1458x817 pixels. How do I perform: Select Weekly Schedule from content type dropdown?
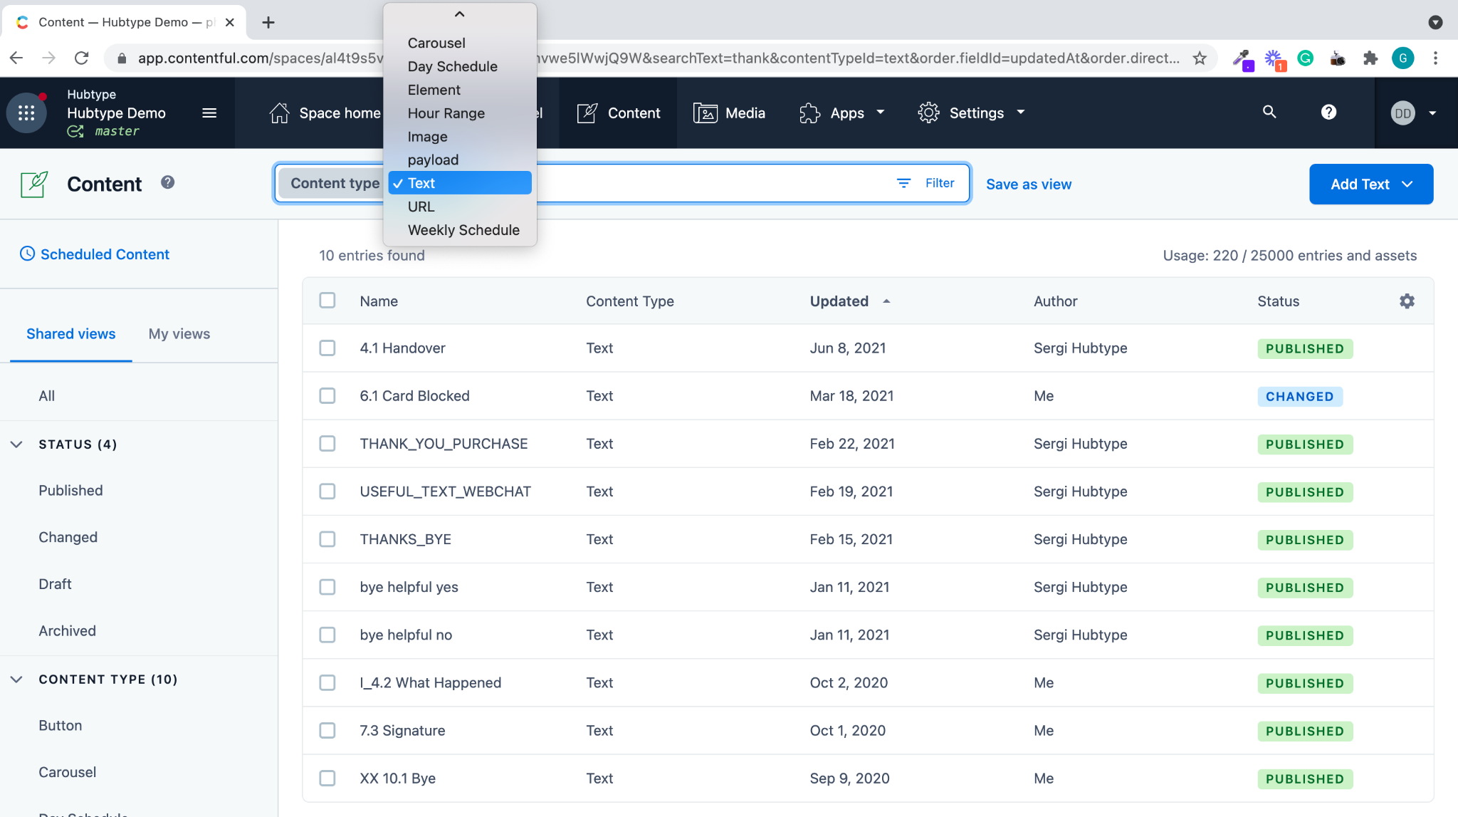463,229
